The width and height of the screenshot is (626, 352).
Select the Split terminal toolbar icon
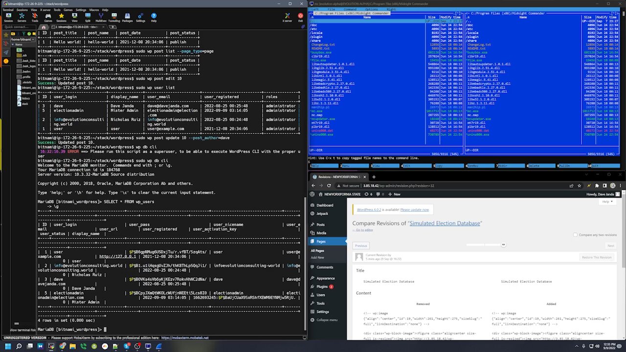[x=88, y=18]
